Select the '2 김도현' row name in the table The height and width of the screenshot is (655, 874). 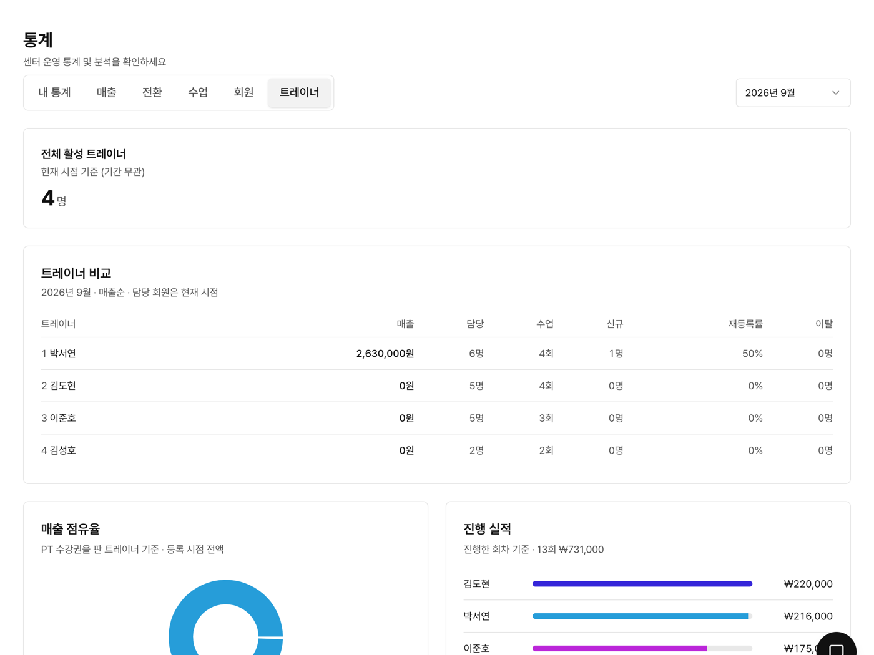pyautogui.click(x=59, y=386)
